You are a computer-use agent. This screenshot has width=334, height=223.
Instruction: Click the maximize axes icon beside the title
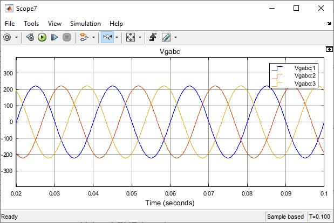(329, 49)
